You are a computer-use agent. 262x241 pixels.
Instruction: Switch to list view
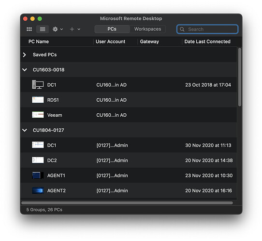click(43, 29)
